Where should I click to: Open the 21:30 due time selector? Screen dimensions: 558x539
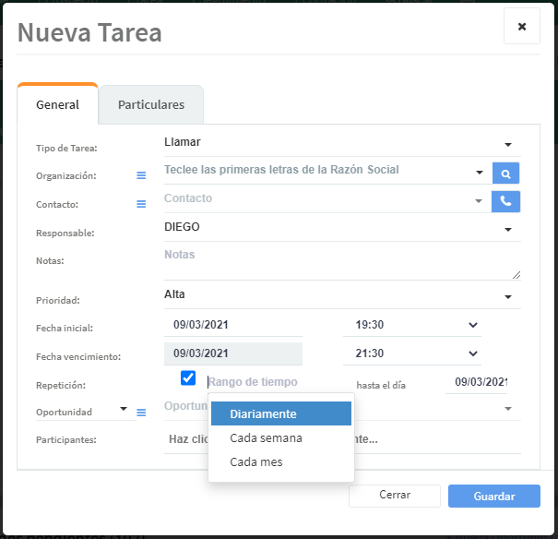coord(417,353)
